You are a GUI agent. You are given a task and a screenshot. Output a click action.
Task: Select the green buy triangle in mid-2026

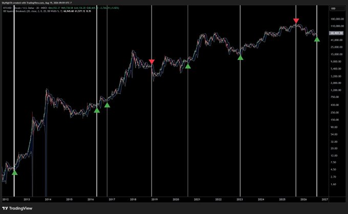[x=317, y=39]
